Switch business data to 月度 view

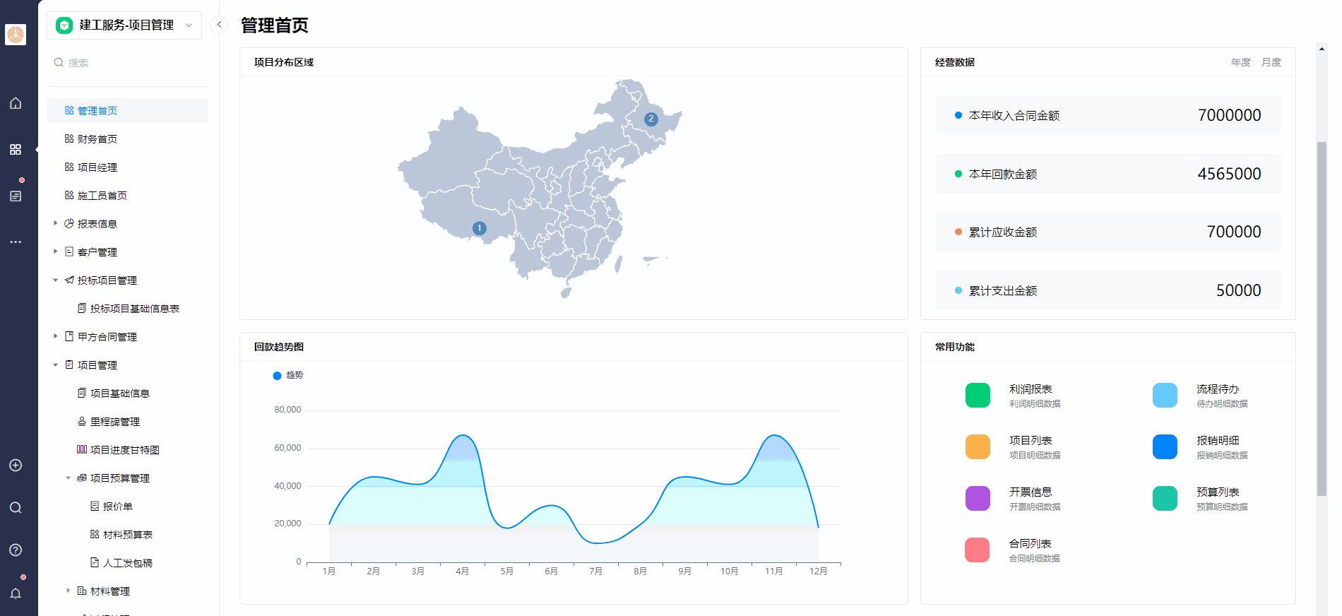(1271, 62)
